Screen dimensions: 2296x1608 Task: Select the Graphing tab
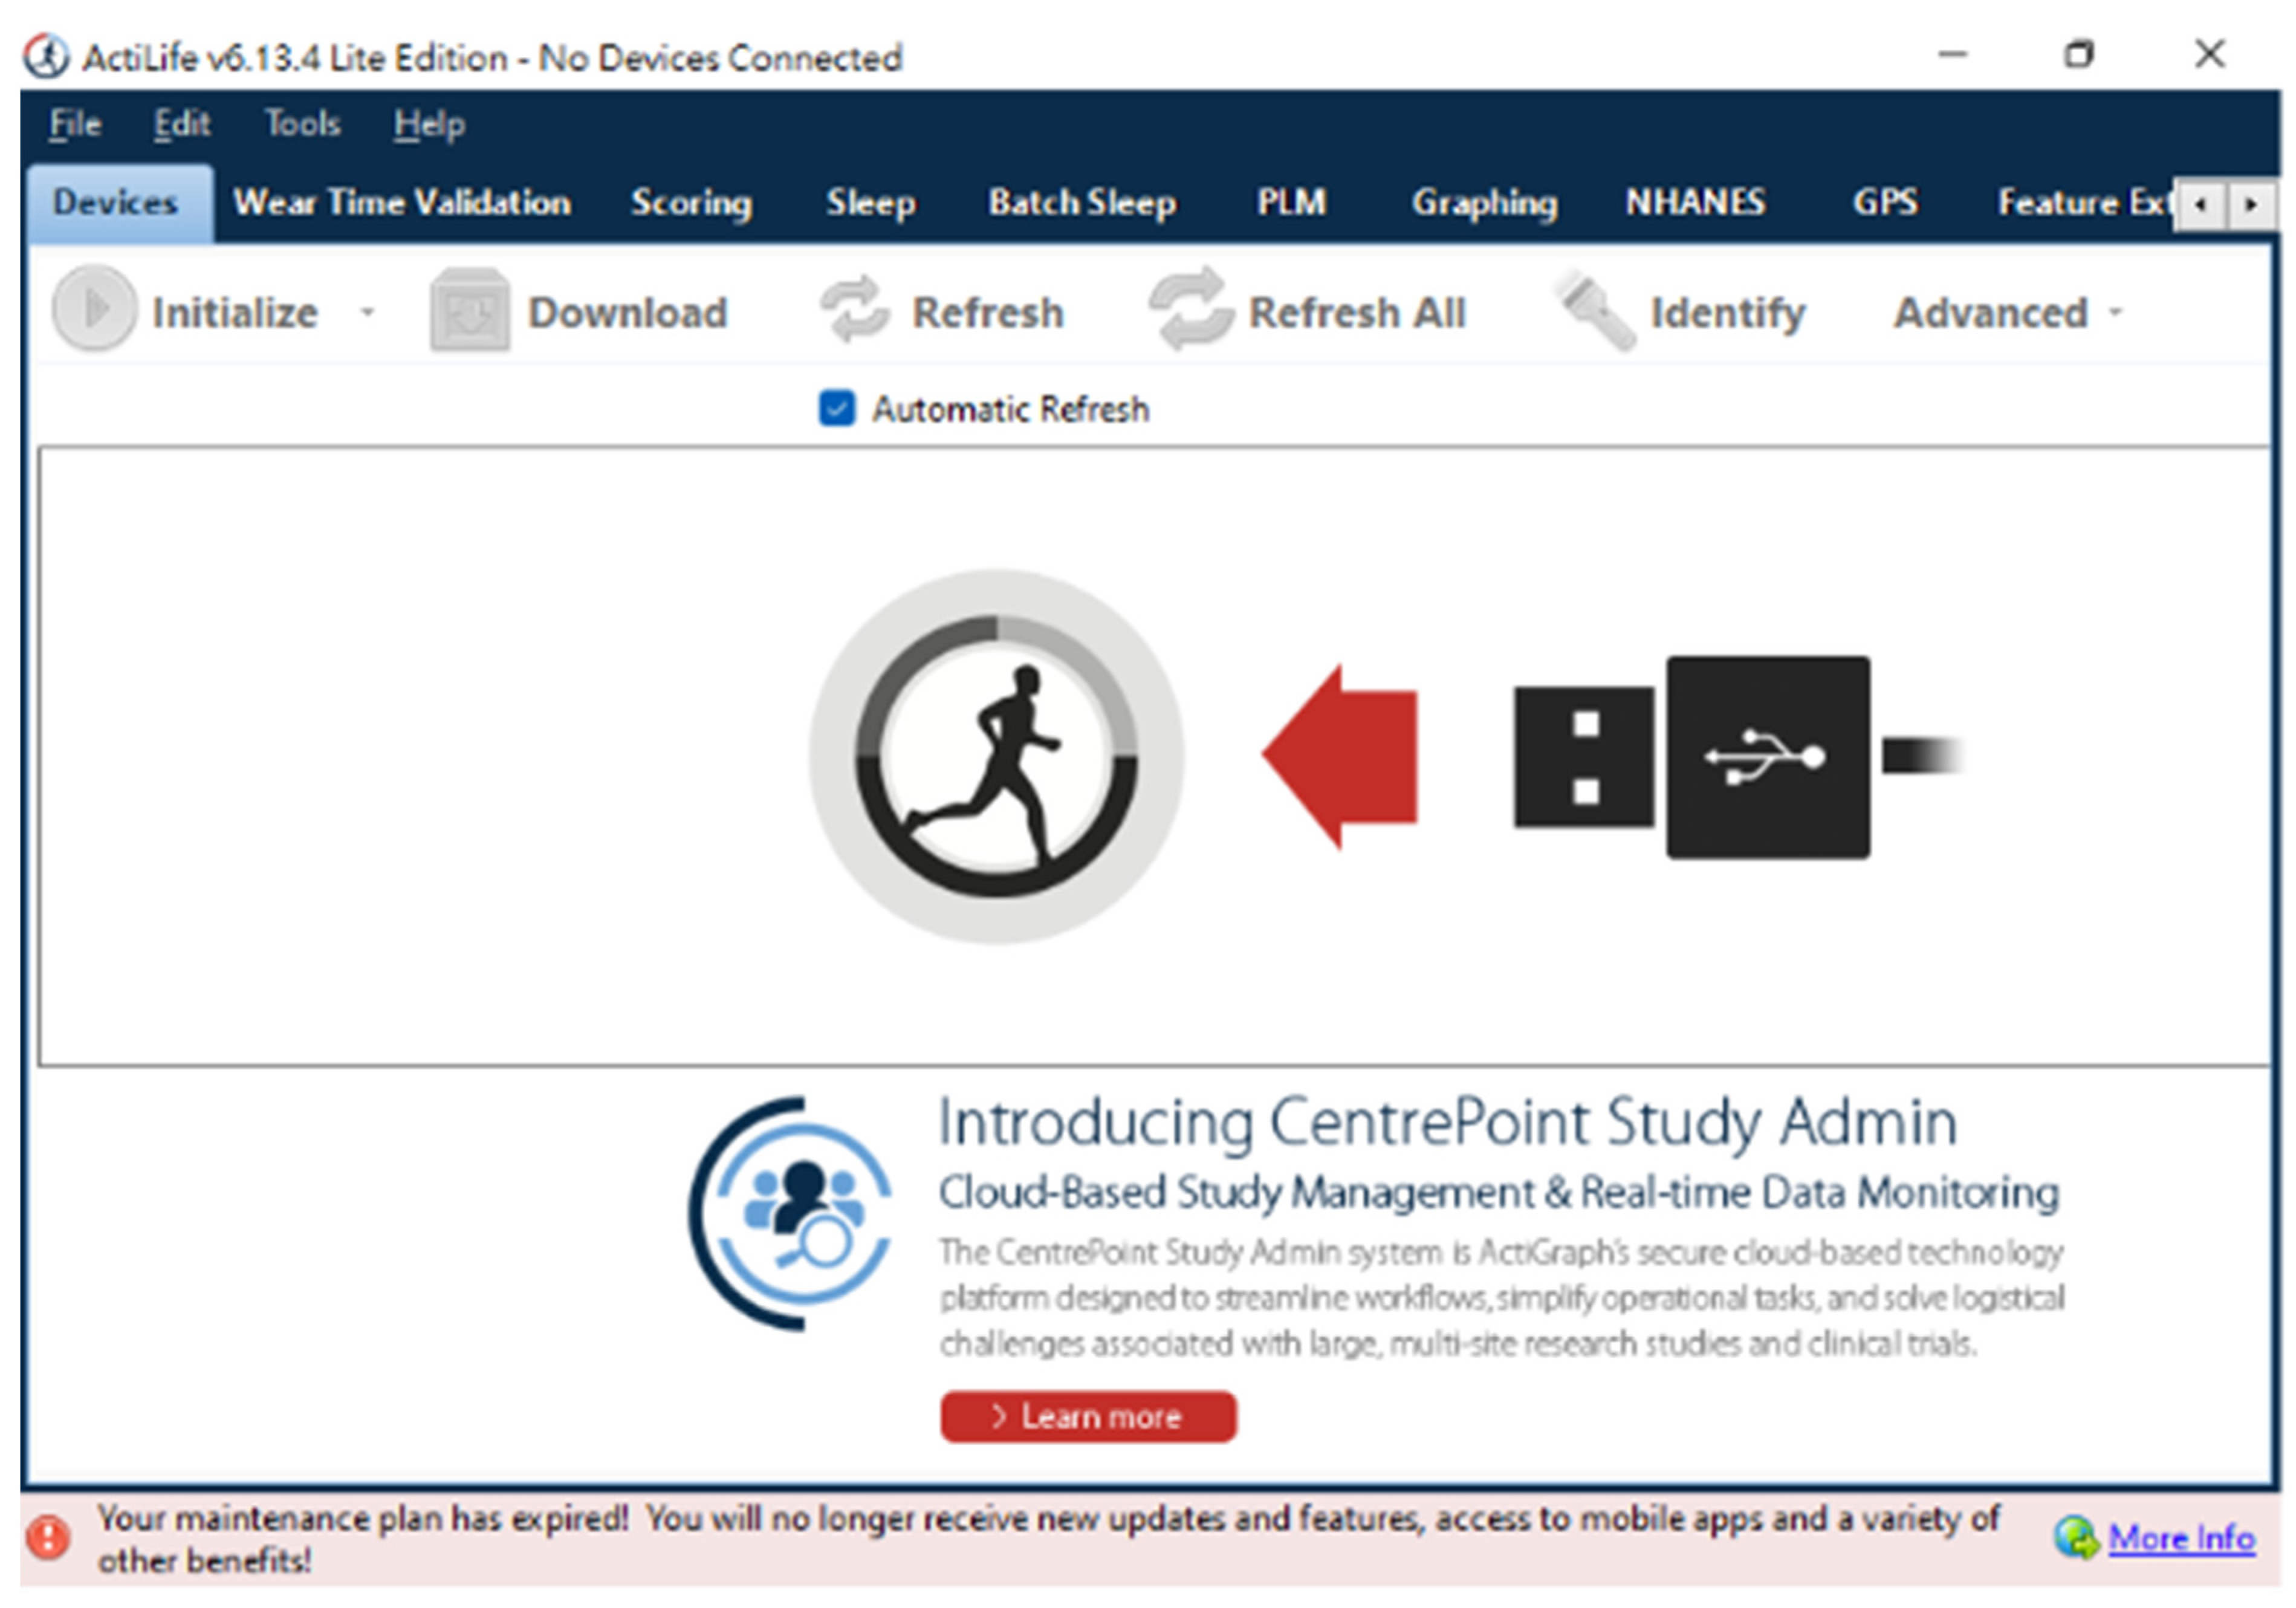click(x=1484, y=203)
